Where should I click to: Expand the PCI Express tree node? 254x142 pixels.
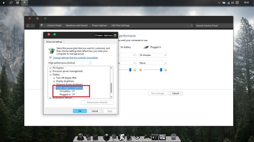coord(50,68)
